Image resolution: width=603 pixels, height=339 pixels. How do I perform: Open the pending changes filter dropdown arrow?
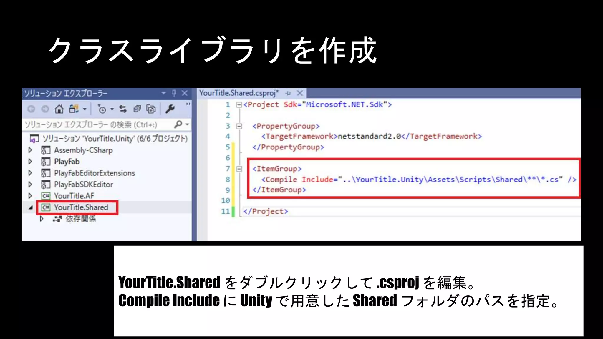coord(112,109)
